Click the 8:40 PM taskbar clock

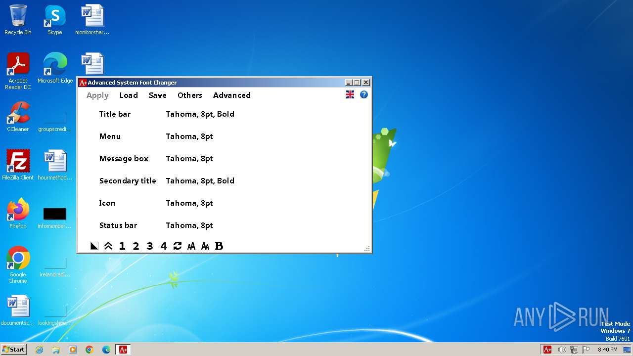pyautogui.click(x=607, y=350)
